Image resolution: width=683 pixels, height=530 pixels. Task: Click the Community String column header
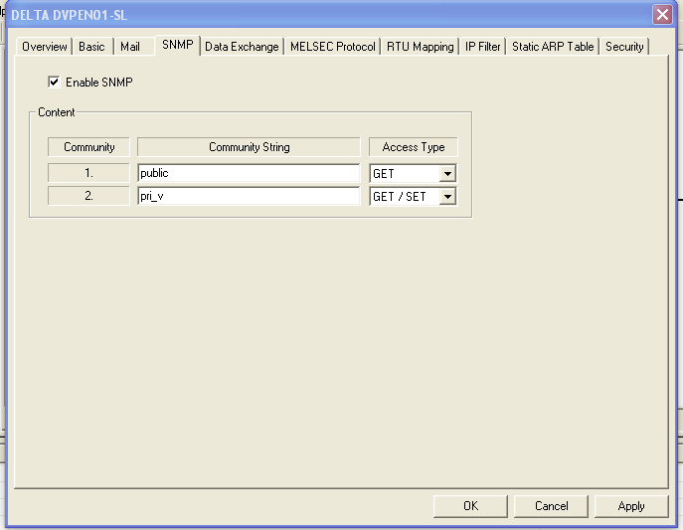(249, 147)
